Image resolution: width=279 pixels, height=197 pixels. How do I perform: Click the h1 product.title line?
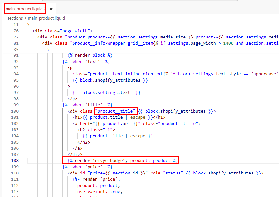(x=119, y=117)
